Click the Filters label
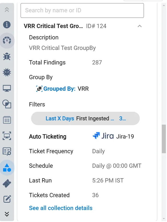The height and width of the screenshot is (222, 167). (37, 104)
